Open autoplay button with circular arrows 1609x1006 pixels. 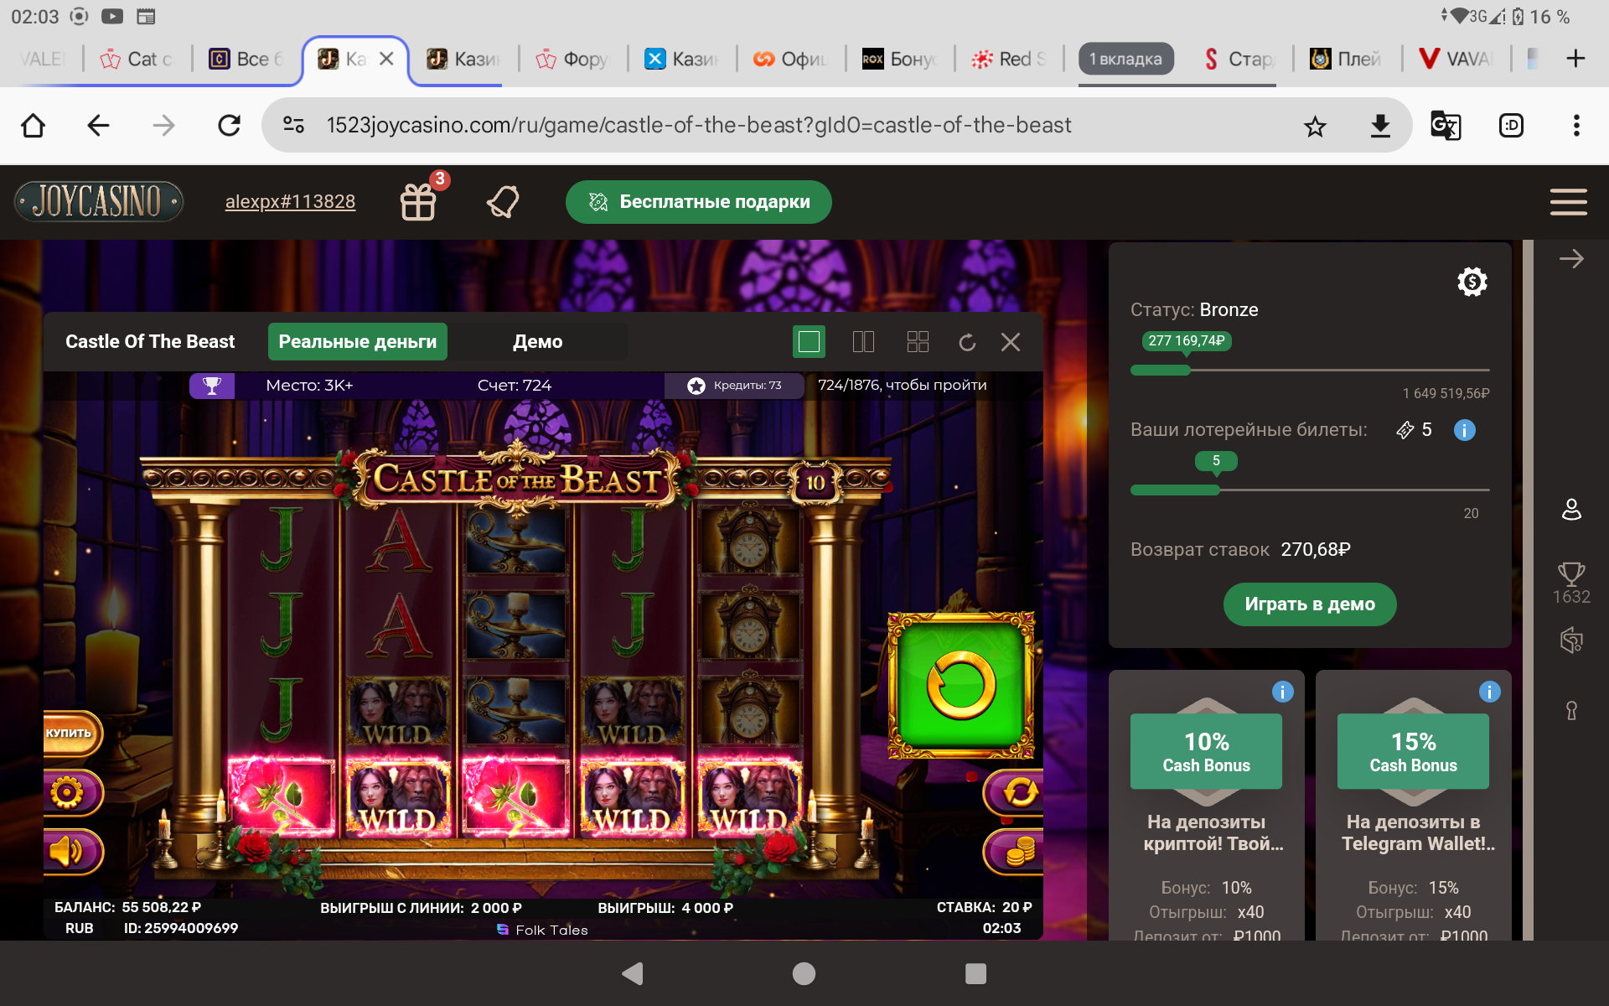[1017, 791]
